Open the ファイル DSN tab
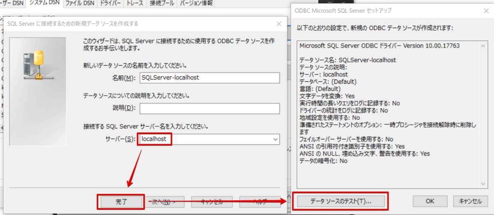Image resolution: width=494 pixels, height=215 pixels. (x=80, y=4)
